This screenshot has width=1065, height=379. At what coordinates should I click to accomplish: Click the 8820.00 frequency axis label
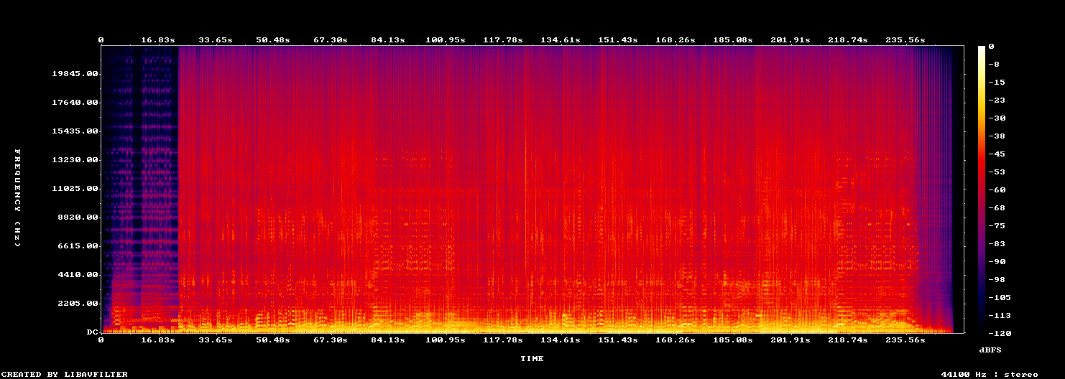(78, 217)
